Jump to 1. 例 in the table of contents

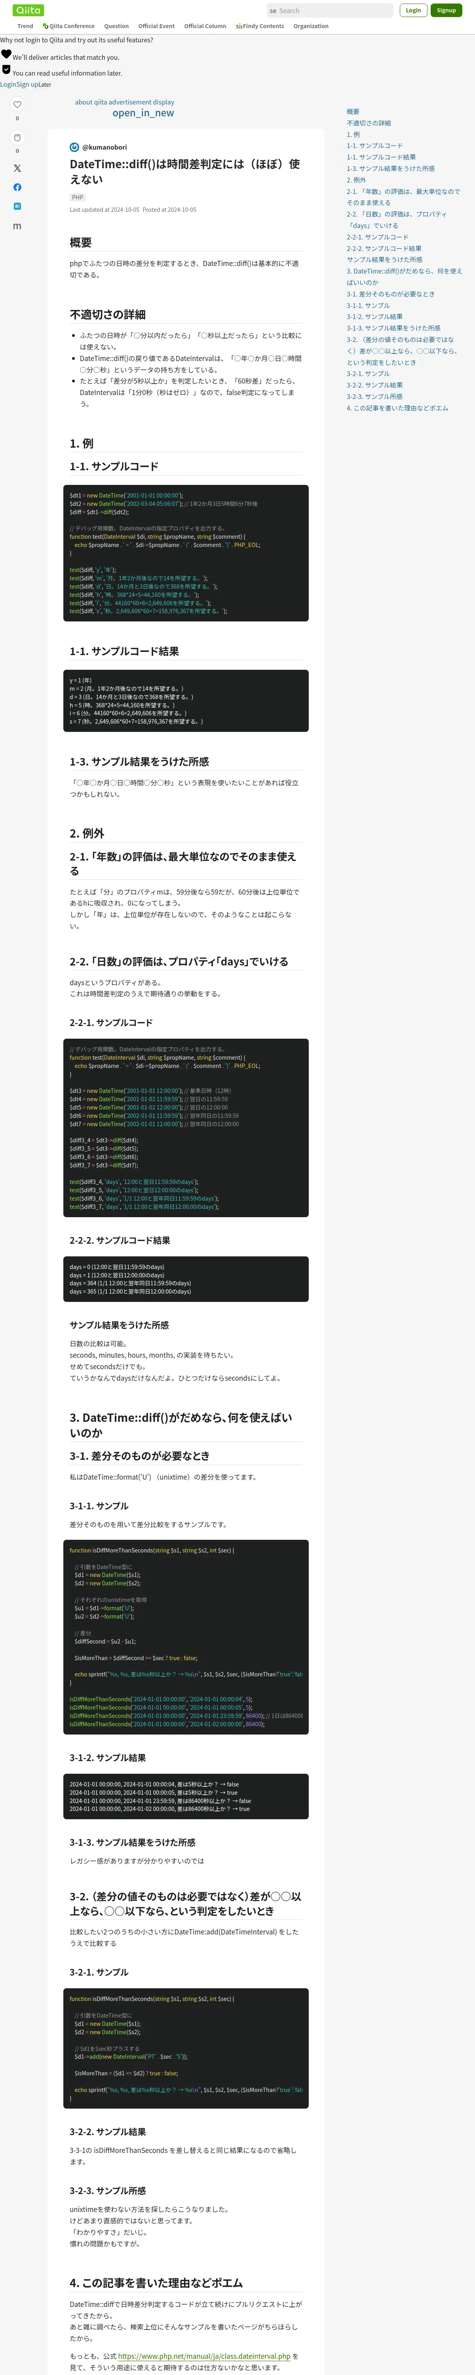click(353, 135)
